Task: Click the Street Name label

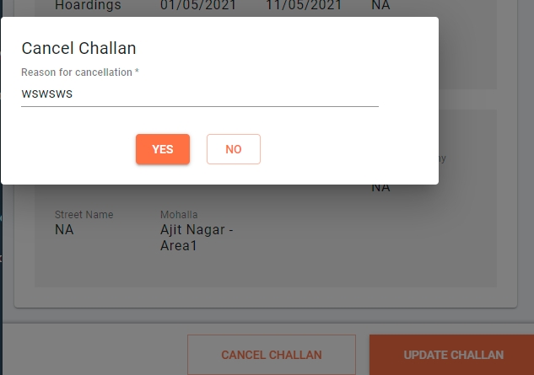Action: click(84, 215)
